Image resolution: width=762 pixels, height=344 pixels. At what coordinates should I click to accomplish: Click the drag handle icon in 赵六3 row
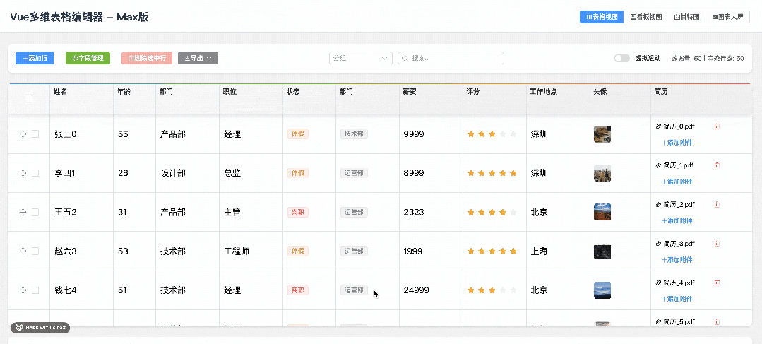click(x=23, y=251)
